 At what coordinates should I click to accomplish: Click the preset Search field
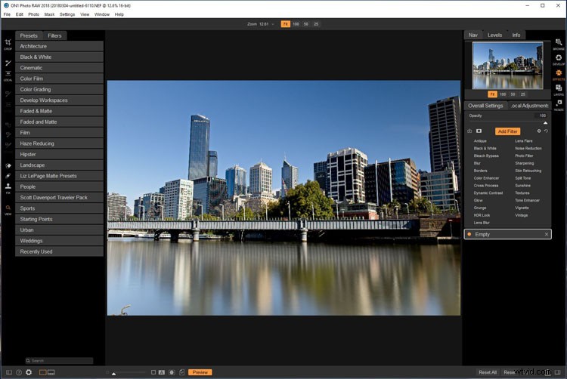(x=59, y=361)
